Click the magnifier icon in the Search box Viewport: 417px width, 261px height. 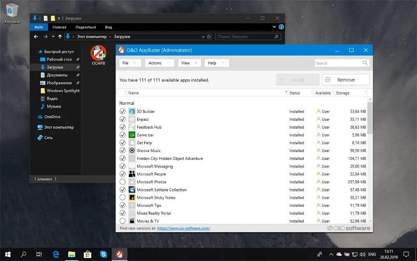tap(365, 63)
